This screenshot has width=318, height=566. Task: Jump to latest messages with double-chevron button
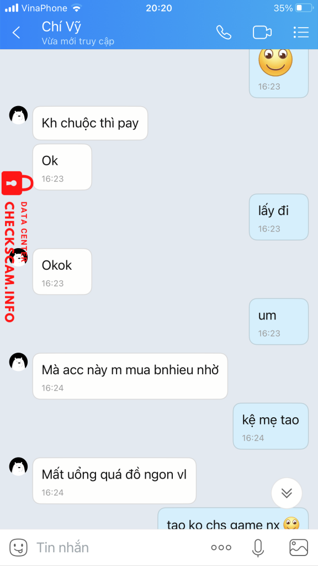287,493
